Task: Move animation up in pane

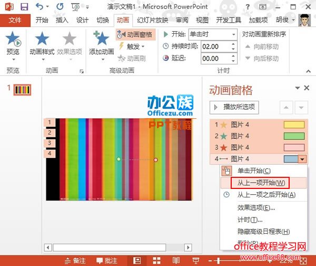Action: point(286,108)
